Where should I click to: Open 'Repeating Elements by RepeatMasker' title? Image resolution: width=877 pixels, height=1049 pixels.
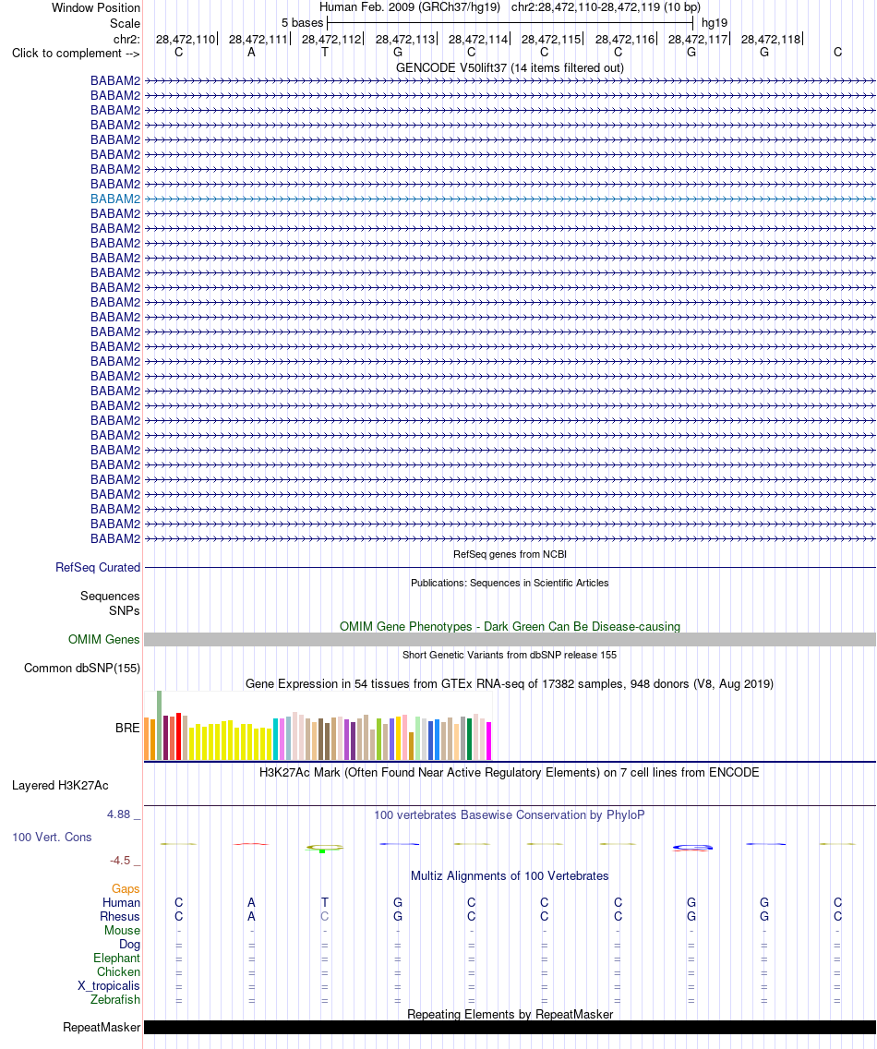point(510,1014)
